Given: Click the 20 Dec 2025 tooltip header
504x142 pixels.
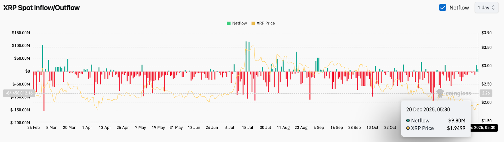Looking at the screenshot, I should coord(428,110).
